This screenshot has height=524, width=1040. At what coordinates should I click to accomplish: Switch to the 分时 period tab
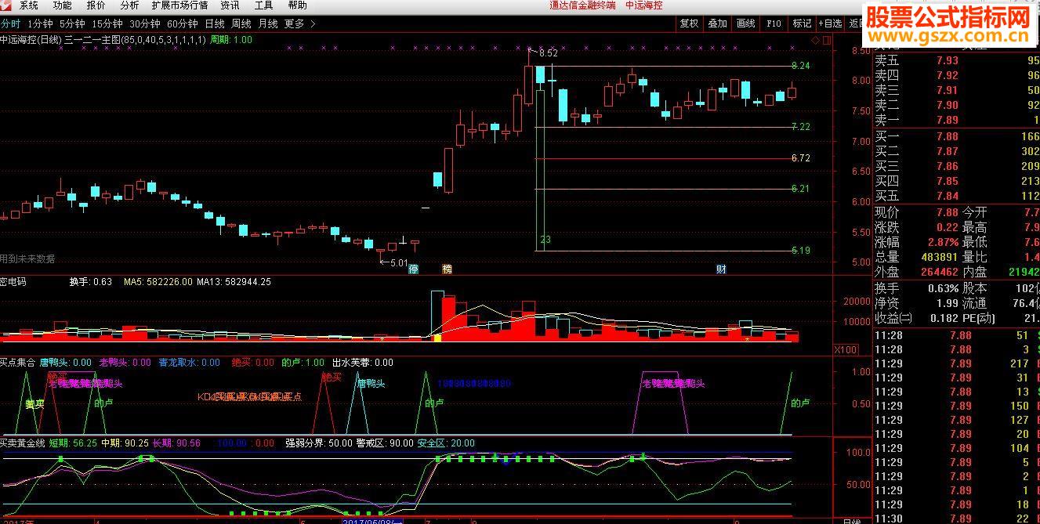click(10, 23)
